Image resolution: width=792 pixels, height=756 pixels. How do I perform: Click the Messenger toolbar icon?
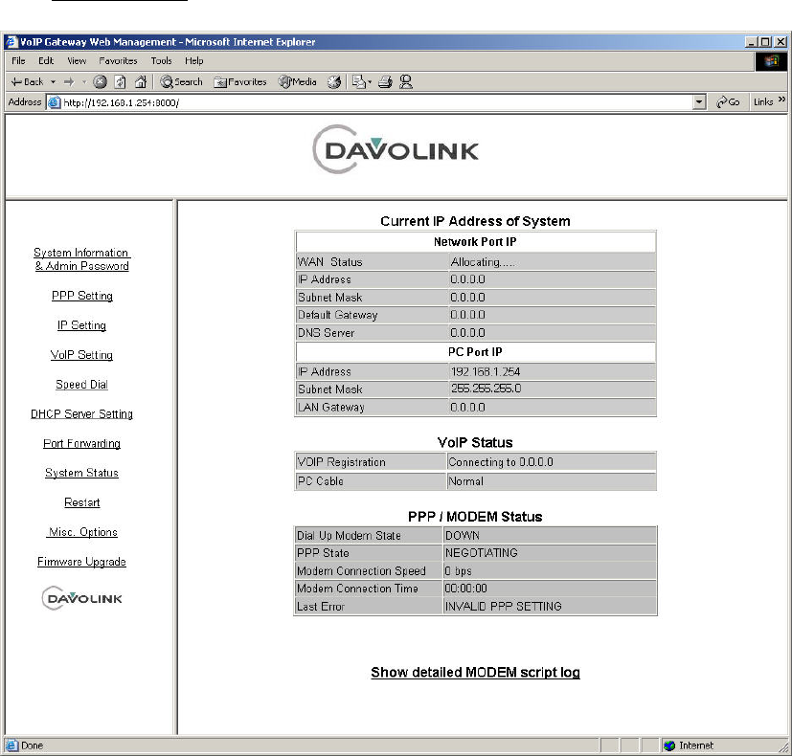[406, 81]
